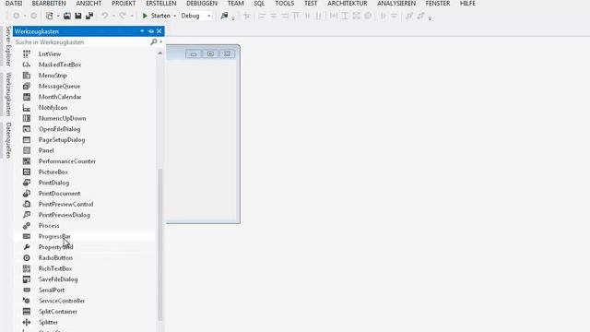
Task: Switch to the Server-Explorer side tab
Action: point(8,46)
